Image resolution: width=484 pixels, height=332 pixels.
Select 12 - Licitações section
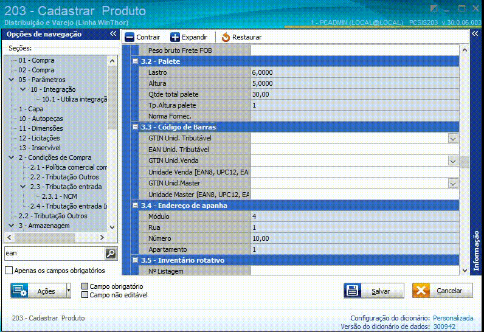point(39,138)
